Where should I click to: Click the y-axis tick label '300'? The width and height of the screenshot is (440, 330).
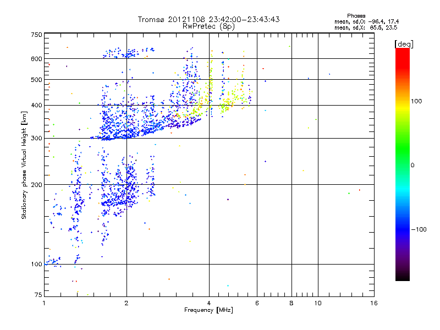36,139
